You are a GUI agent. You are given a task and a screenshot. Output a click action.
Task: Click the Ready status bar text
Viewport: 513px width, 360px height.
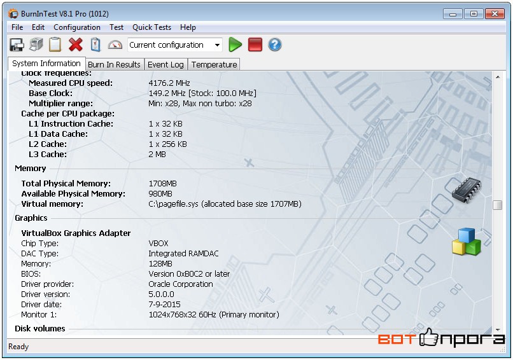(x=18, y=346)
